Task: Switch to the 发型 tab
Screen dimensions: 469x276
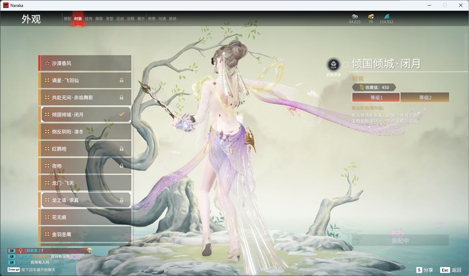Action: [x=109, y=19]
